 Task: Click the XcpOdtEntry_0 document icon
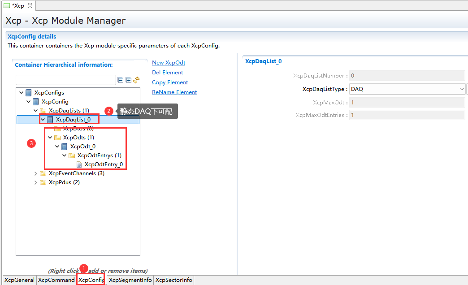coord(79,164)
